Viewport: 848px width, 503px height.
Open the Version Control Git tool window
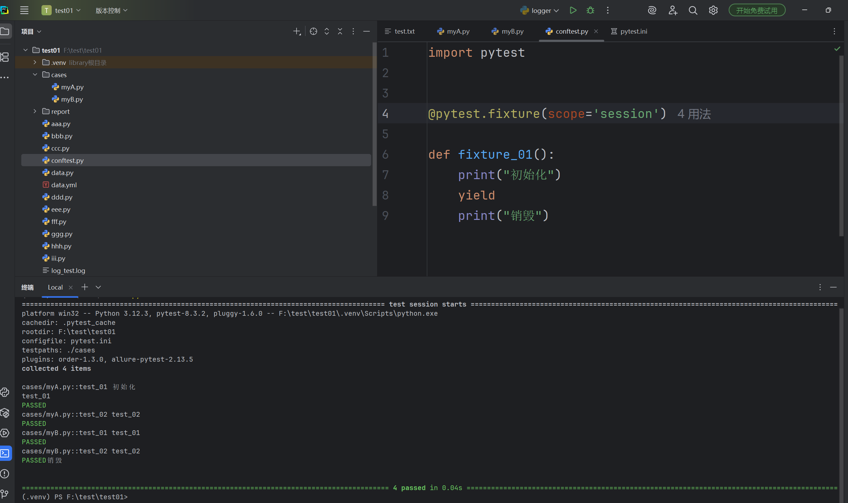click(x=5, y=493)
